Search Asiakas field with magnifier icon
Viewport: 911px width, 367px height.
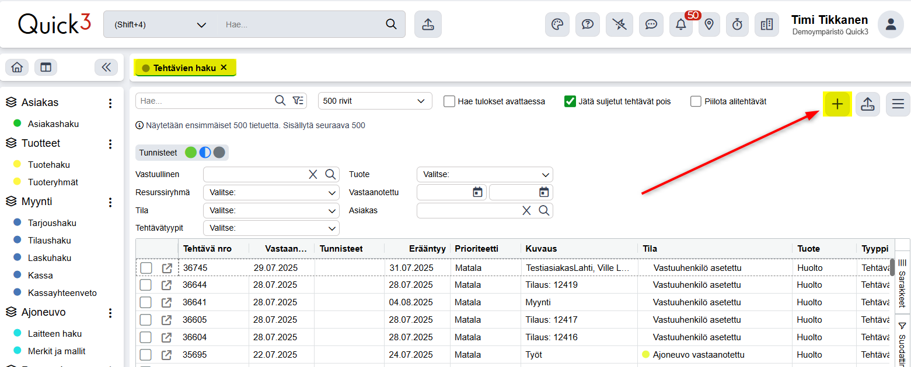click(544, 210)
